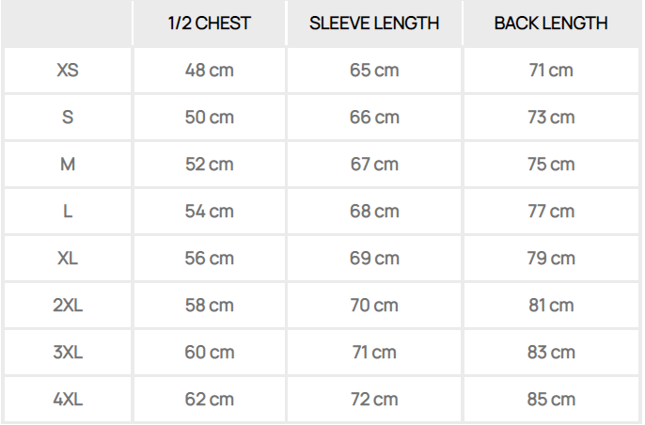Click the 81 cm back length cell
Screen dimensions: 645x425
[551, 306]
